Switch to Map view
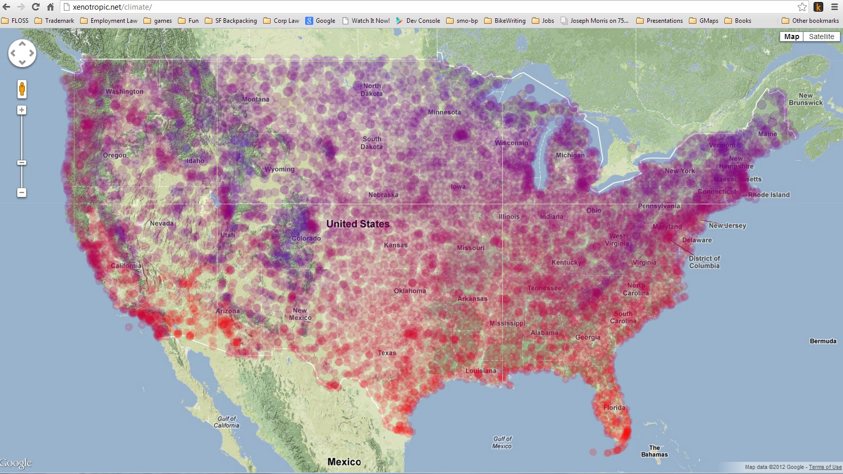Screen dimensions: 843x474 791,37
